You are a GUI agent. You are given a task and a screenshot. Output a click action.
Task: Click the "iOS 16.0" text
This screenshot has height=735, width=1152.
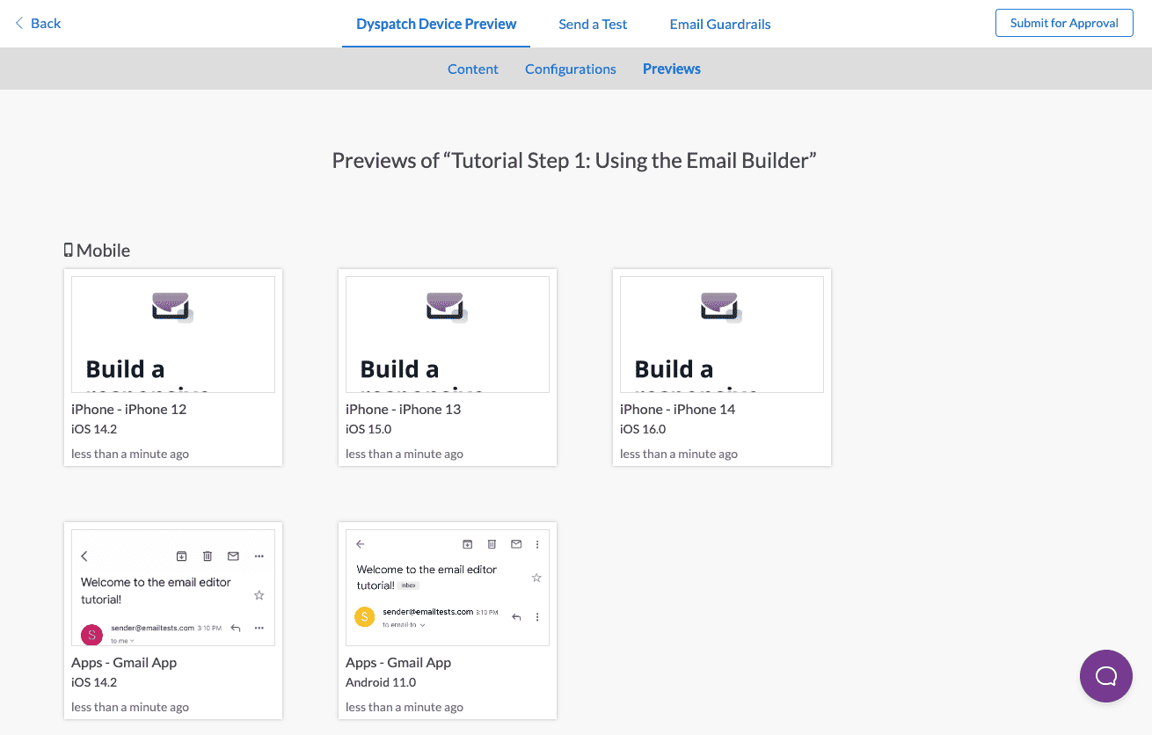coord(643,429)
